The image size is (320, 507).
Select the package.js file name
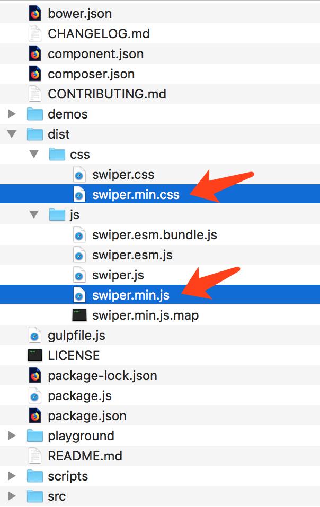click(x=80, y=396)
